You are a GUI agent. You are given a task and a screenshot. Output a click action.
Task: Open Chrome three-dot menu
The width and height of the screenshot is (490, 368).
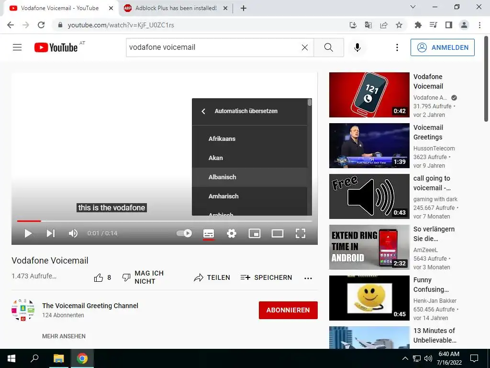[479, 25]
